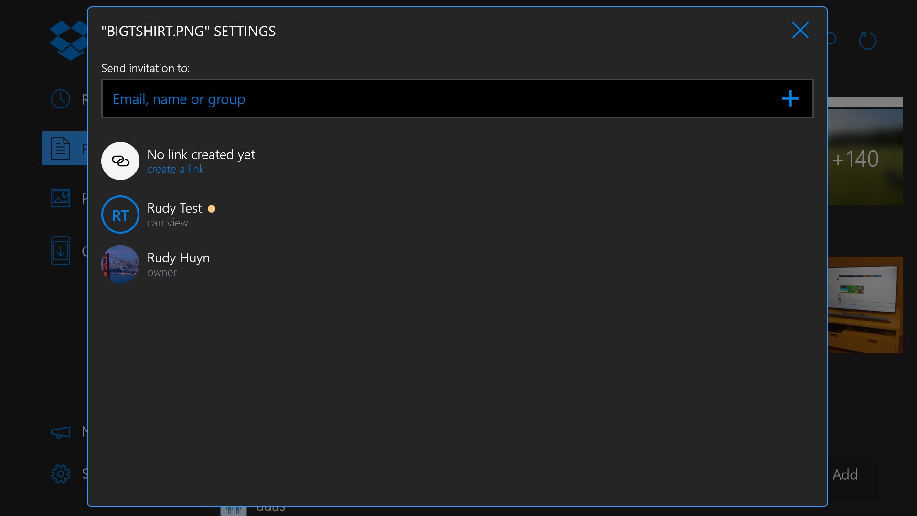917x516 pixels.
Task: Click Rudy Huyn's bridge profile photo
Action: pos(120,264)
